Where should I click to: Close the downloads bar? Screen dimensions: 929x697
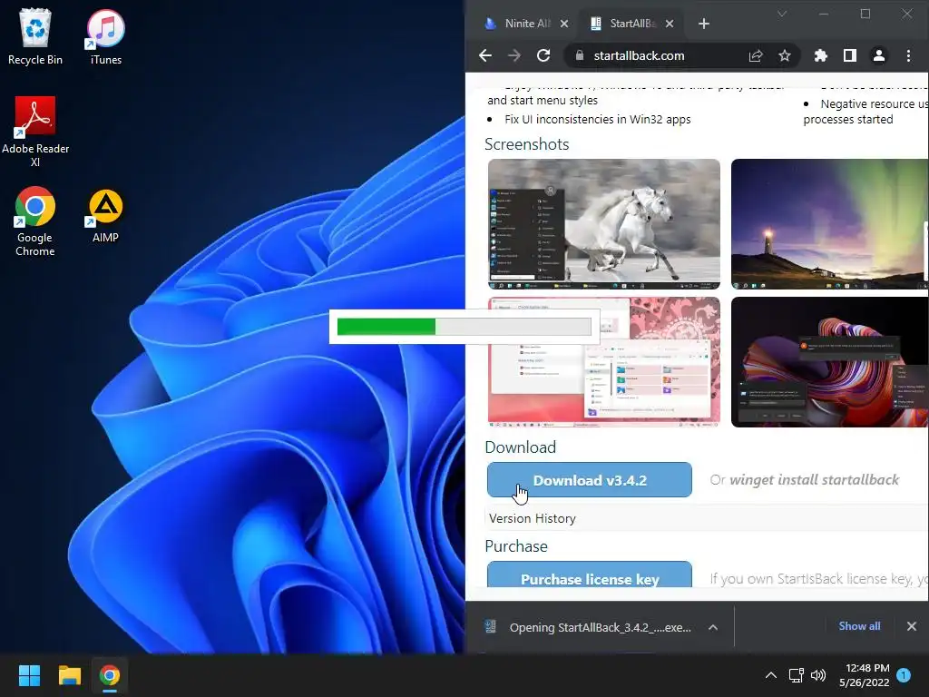click(x=912, y=626)
